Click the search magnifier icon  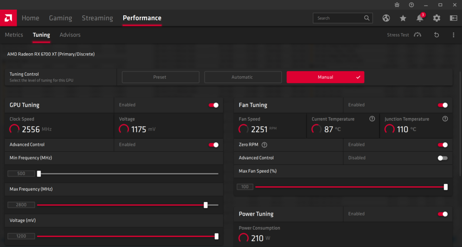[x=367, y=18]
